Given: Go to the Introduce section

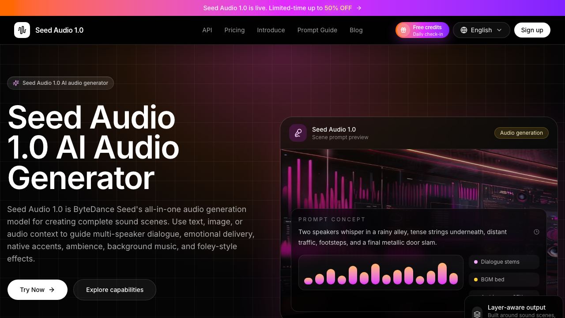Looking at the screenshot, I should click(x=271, y=30).
